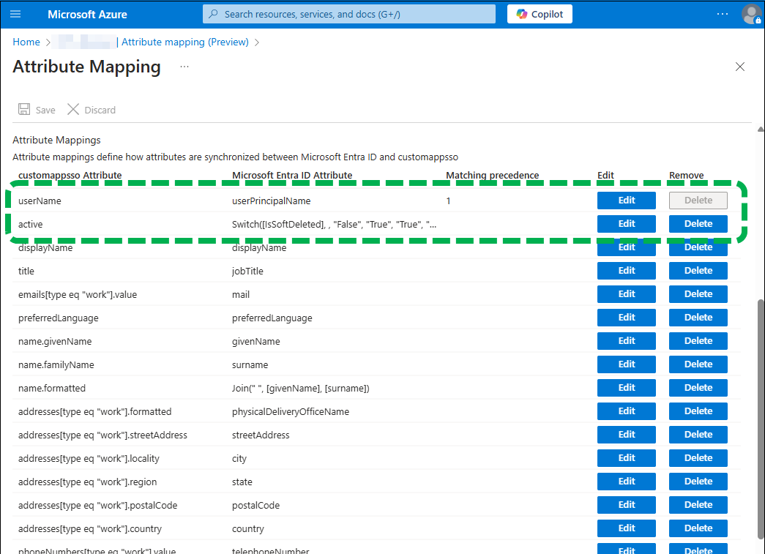Viewport: 765px width, 554px height.
Task: Delete the active attribute mapping
Action: pyautogui.click(x=698, y=223)
